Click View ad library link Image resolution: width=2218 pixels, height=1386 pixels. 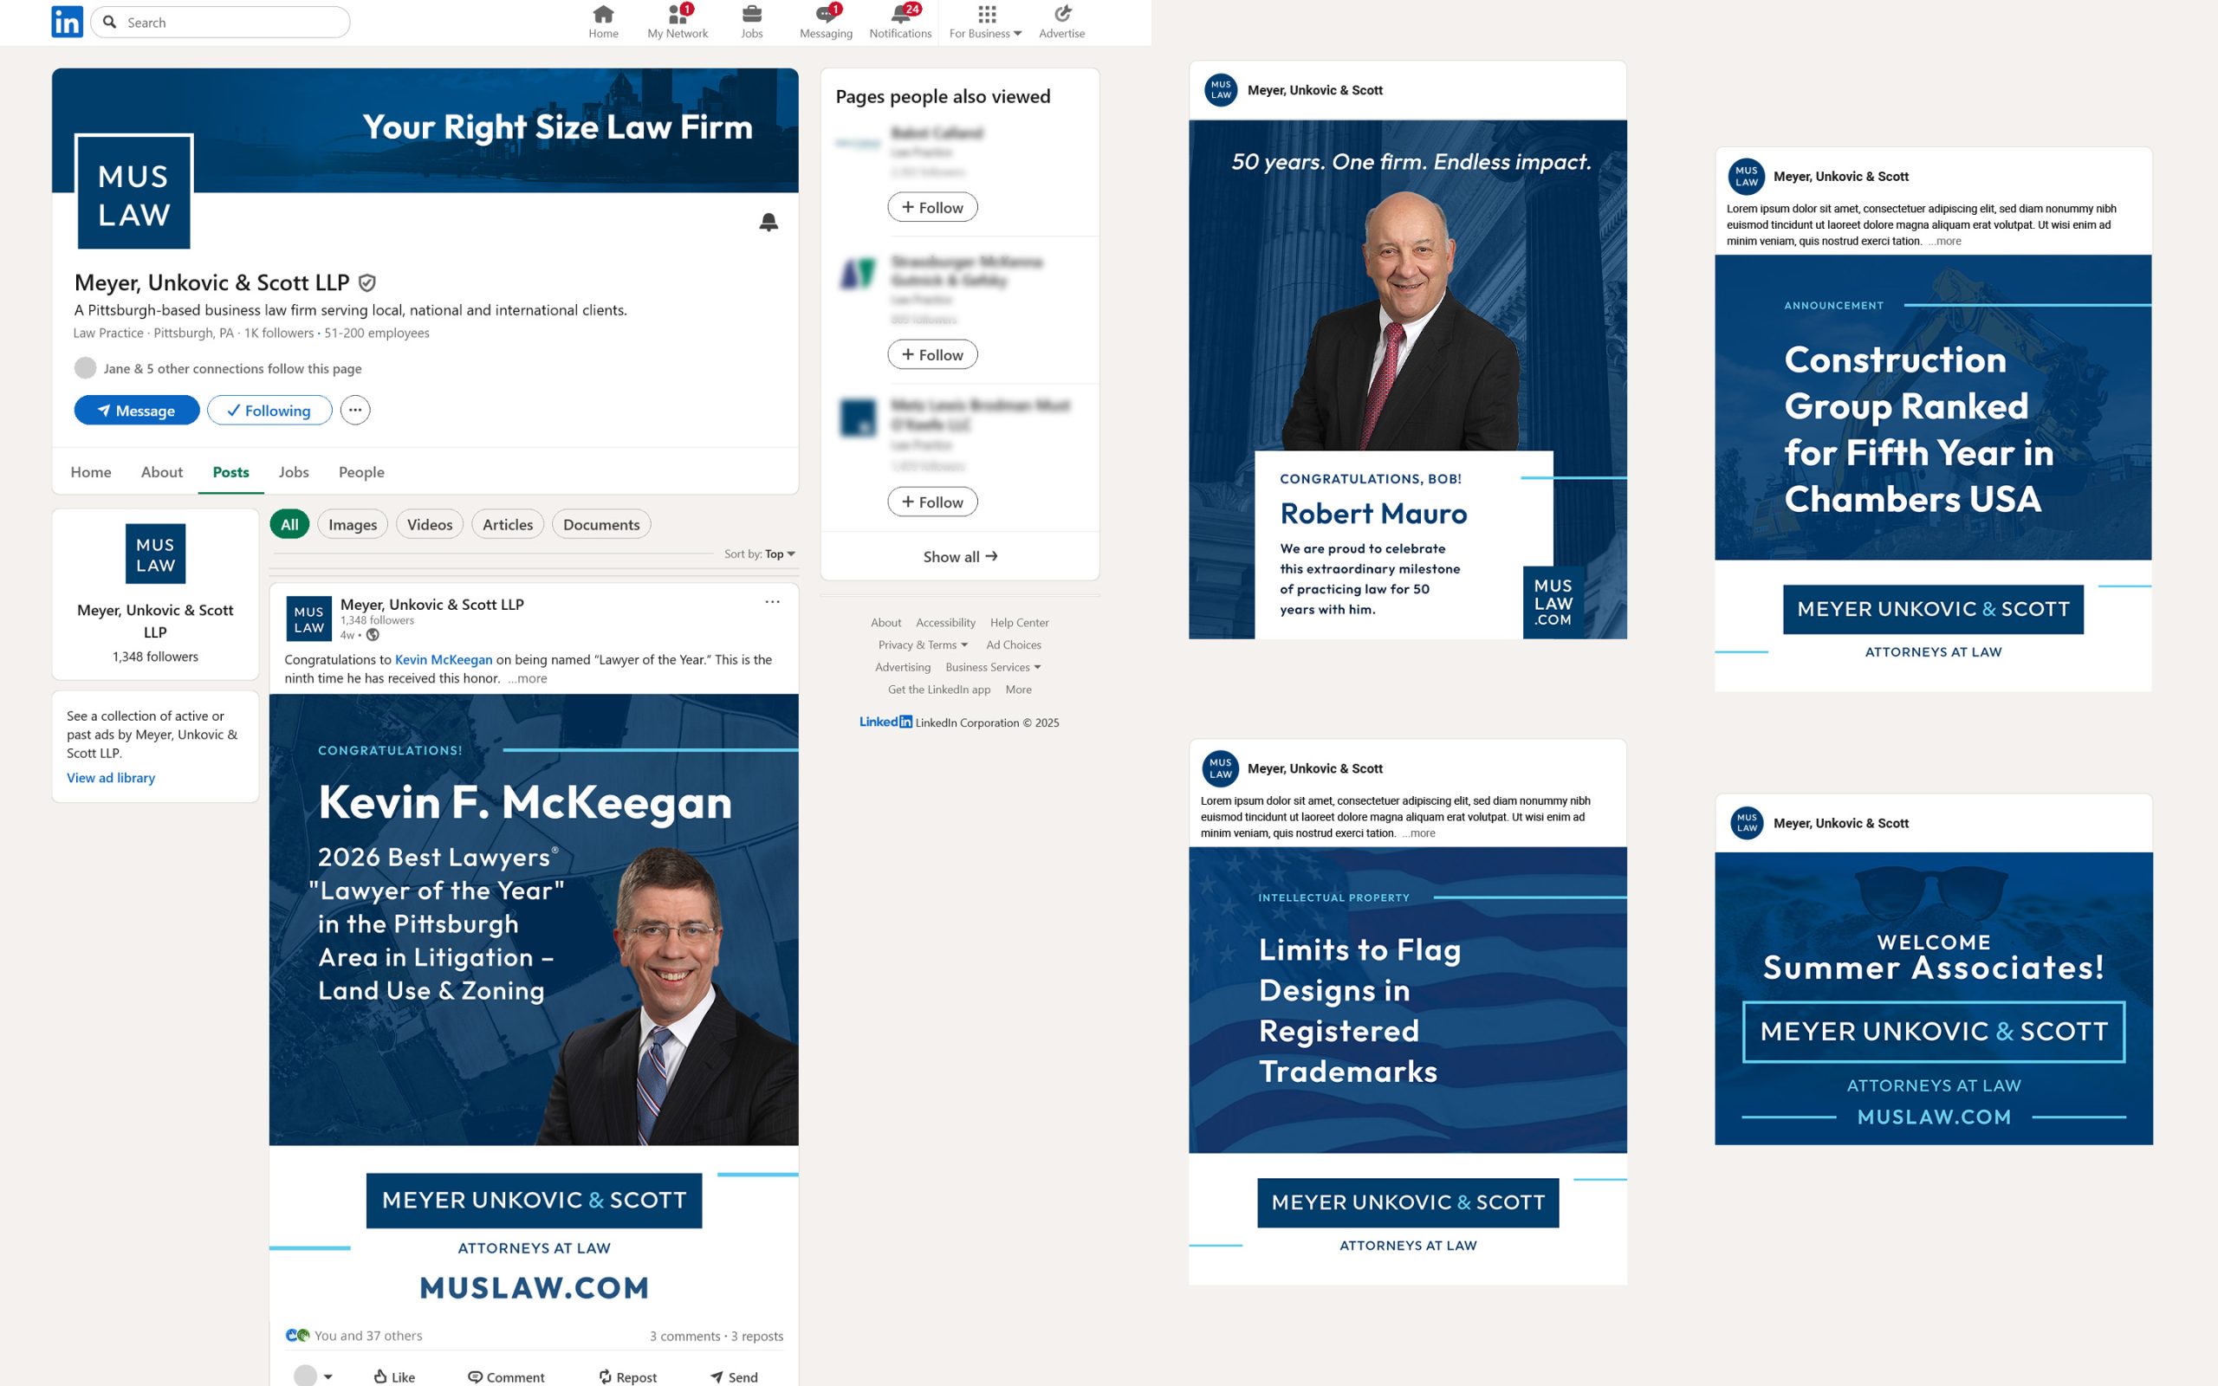(111, 777)
